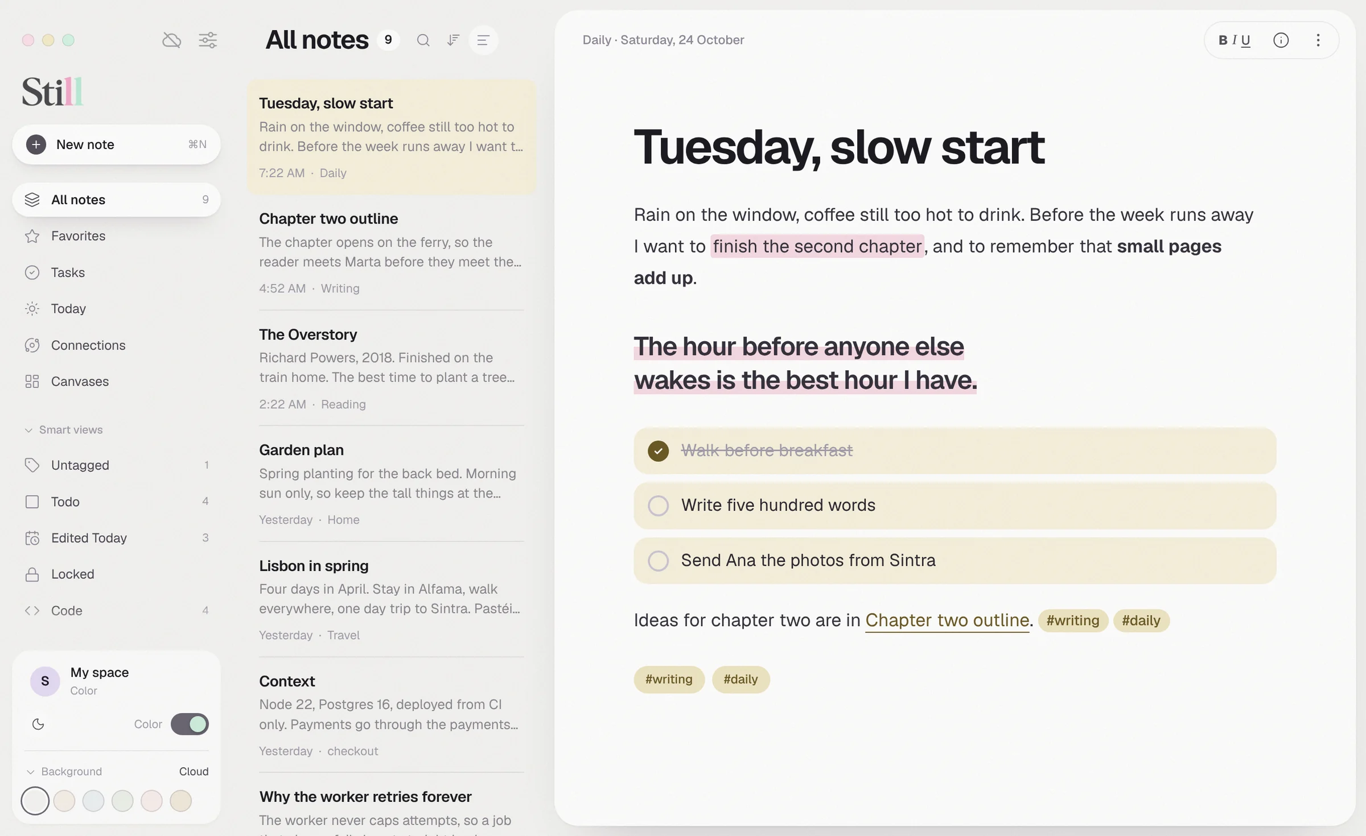Open the Locked smart view

tap(116, 574)
